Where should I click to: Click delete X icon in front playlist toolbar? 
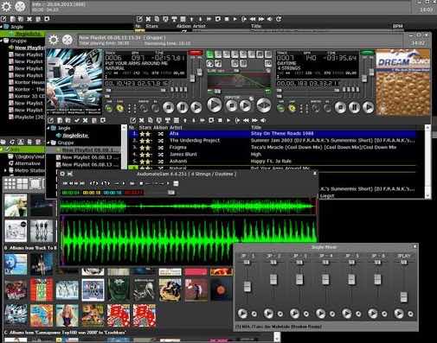(142, 120)
